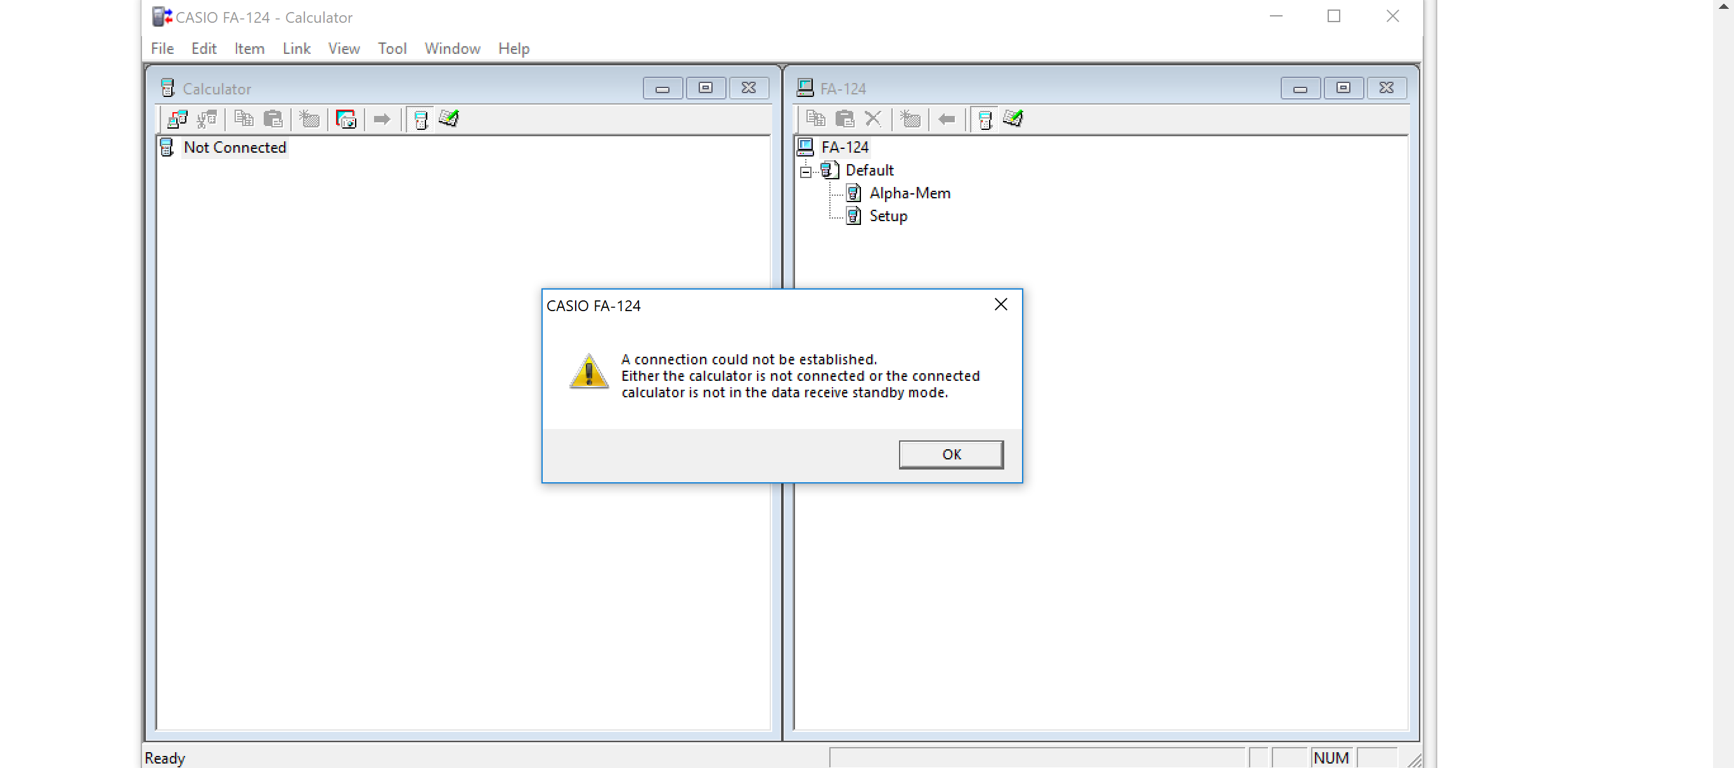Open the File menu
This screenshot has width=1734, height=768.
162,48
